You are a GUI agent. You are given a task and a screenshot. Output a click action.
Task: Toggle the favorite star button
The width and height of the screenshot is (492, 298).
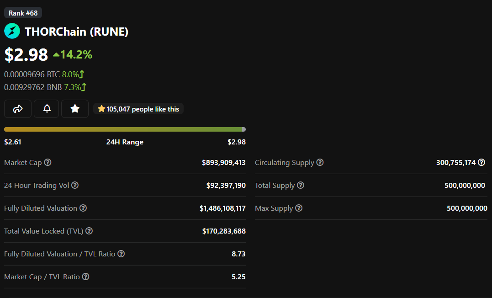[x=74, y=109]
